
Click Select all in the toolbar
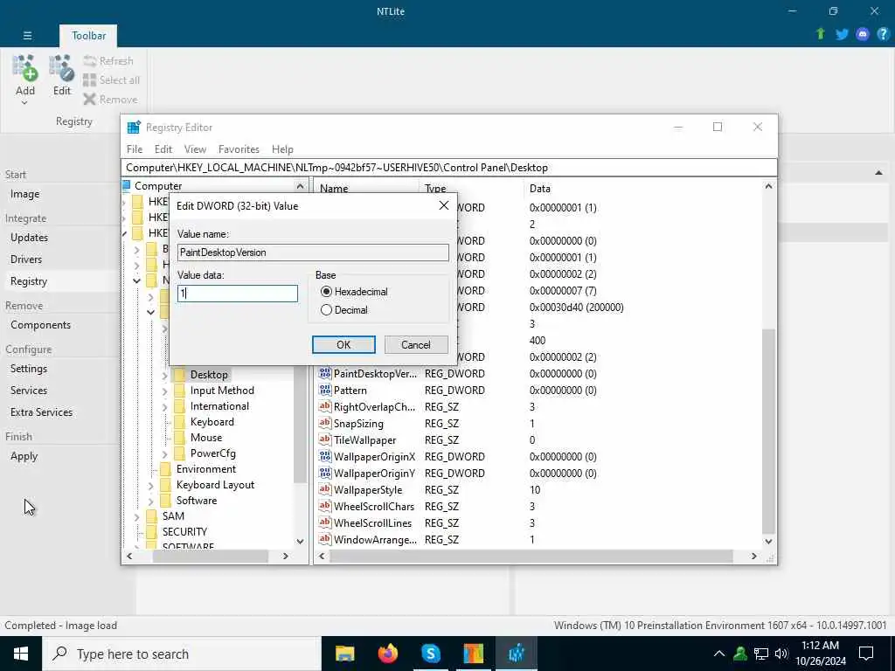tap(111, 80)
